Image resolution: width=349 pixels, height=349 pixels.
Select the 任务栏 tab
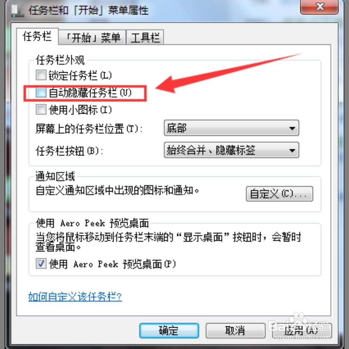37,37
